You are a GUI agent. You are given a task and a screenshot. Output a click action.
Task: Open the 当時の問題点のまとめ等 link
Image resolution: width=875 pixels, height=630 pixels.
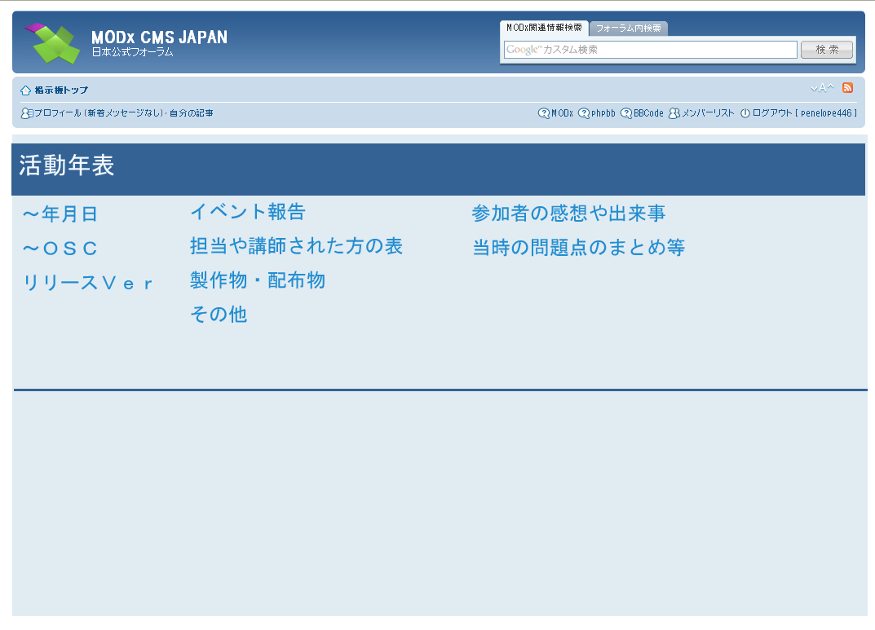(578, 248)
